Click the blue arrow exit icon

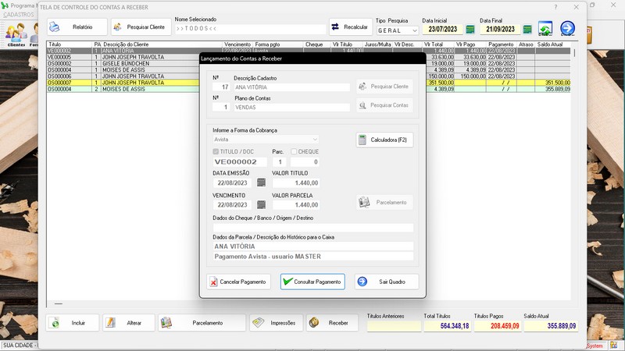568,29
